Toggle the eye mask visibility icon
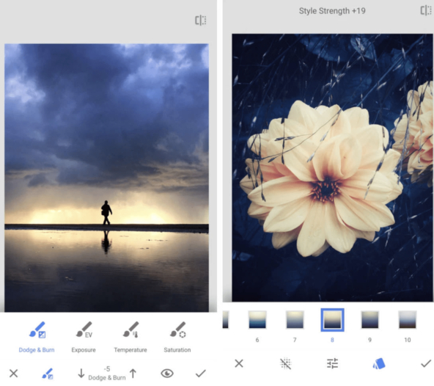The height and width of the screenshot is (386, 434). point(167,374)
